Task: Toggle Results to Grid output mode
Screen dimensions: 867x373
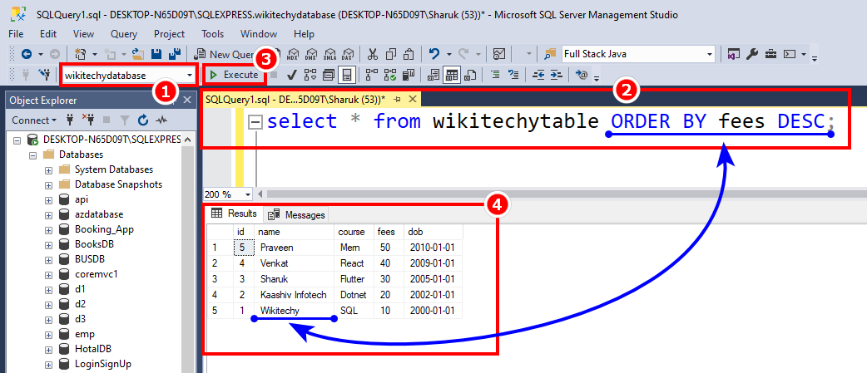Action: [453, 75]
